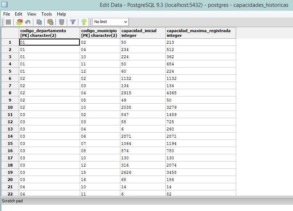The image size is (293, 211).
Task: Select the codigo_departamento column header
Action: coord(50,33)
